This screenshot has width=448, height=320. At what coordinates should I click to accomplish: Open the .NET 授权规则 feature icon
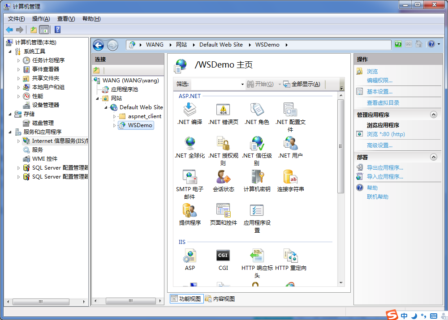point(223,143)
